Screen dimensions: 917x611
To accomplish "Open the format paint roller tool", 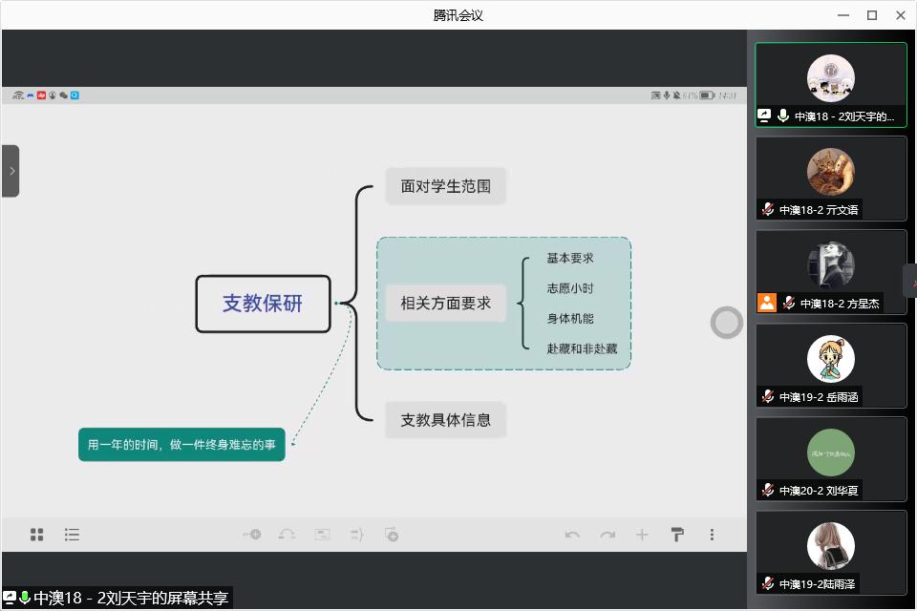I will click(677, 535).
